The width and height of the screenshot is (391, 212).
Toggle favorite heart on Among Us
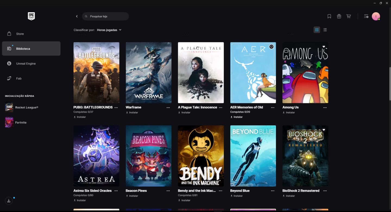324,47
